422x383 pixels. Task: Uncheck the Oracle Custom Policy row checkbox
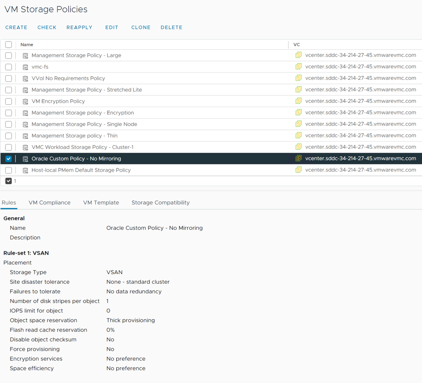click(9, 159)
